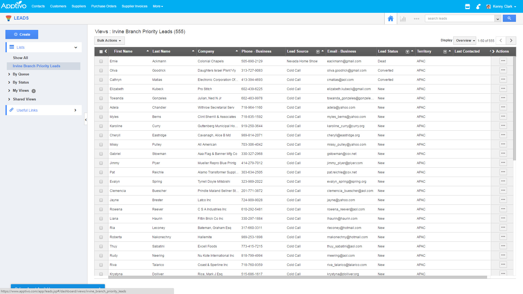Click the search leads input field

point(459,19)
